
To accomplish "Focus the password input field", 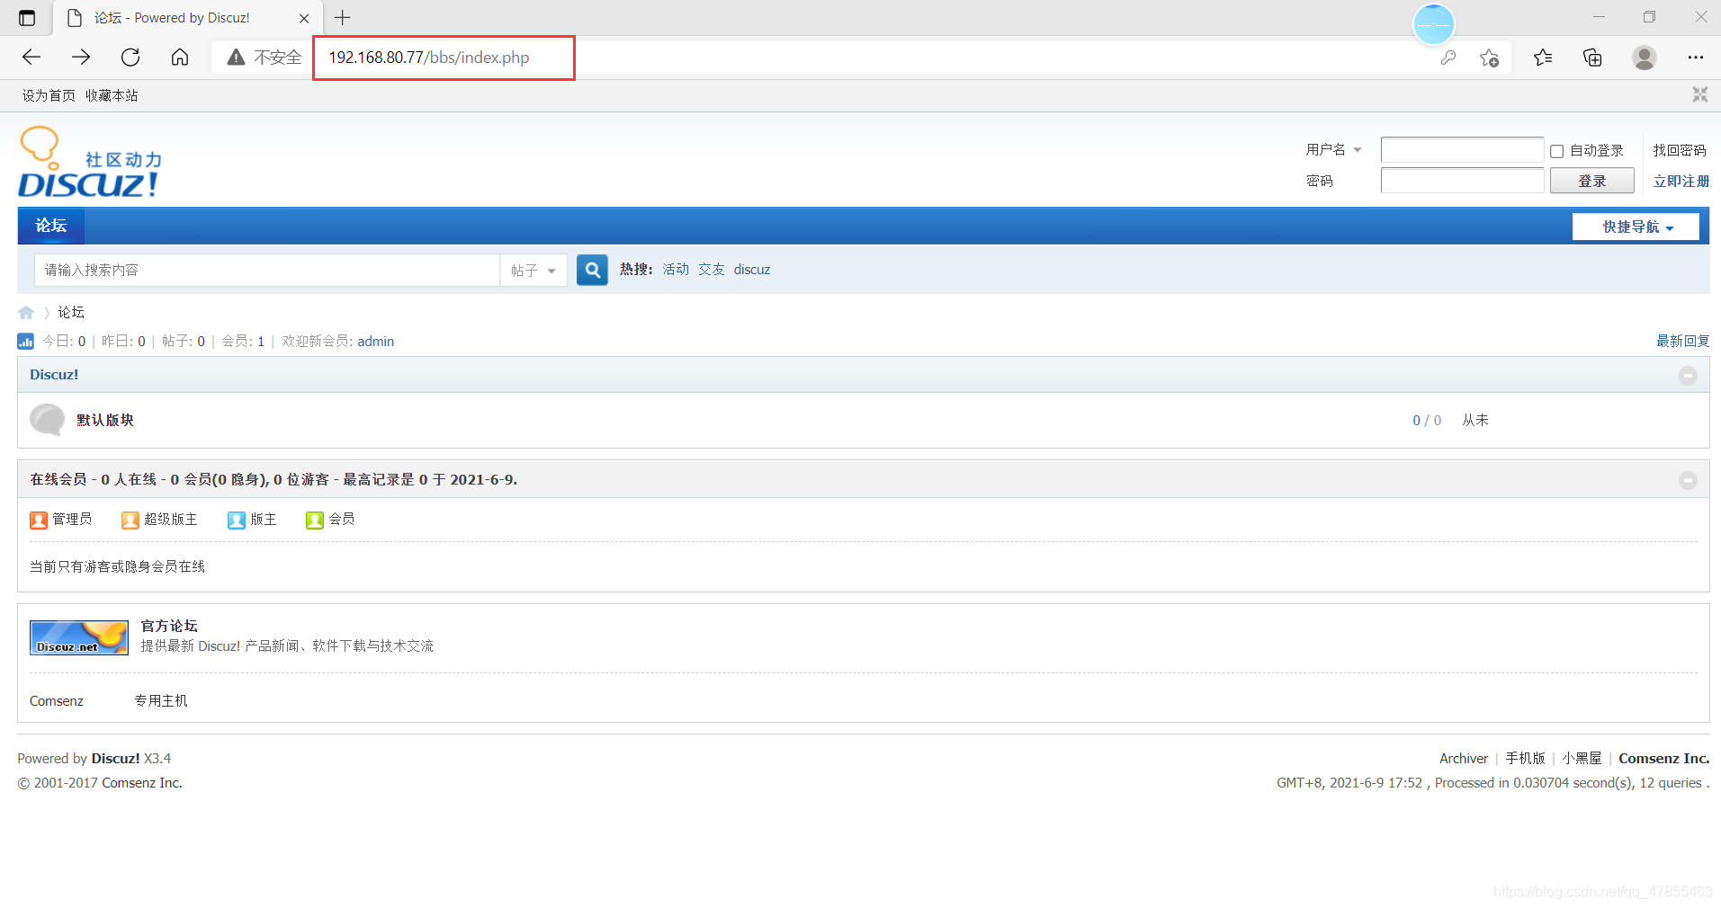I will click(1462, 181).
